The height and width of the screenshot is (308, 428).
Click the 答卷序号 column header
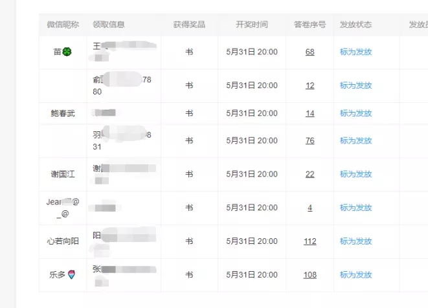point(310,25)
